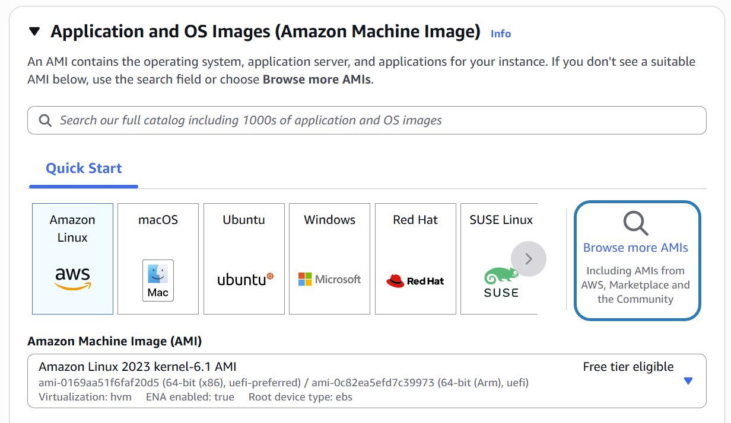Click the magnifier icon above Browse more AMIs
This screenshot has height=423, width=731.
pyautogui.click(x=635, y=223)
